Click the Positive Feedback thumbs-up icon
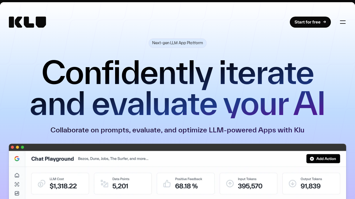The image size is (355, 199). (x=167, y=184)
